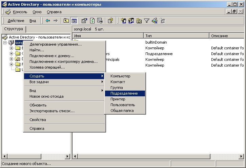Viewport: 246px width, 168px height.
Task: Select Хозяева операций entry
Action: [x=64, y=68]
